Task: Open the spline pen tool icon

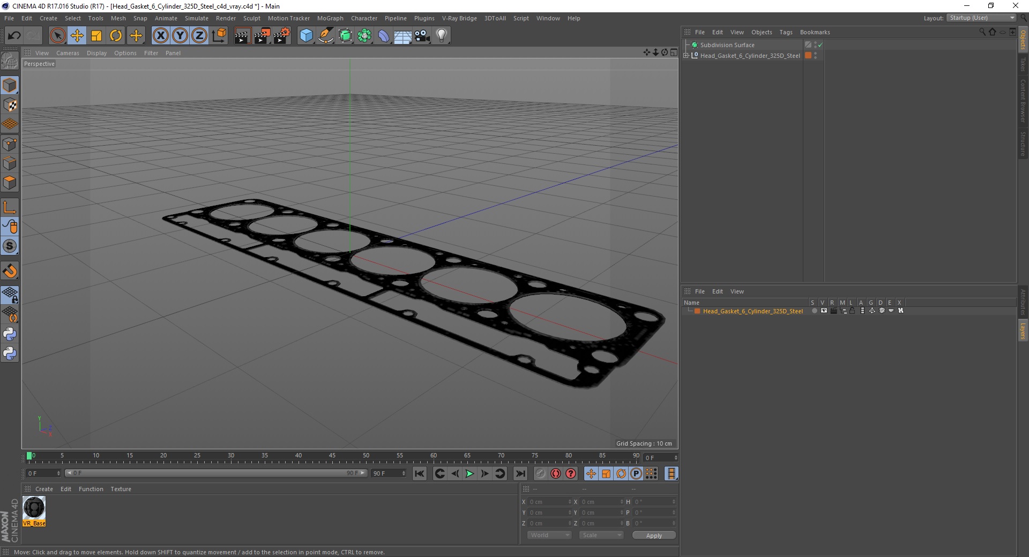Action: 326,36
